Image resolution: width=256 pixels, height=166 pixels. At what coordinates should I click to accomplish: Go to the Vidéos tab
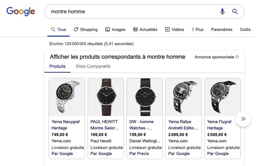(175, 29)
